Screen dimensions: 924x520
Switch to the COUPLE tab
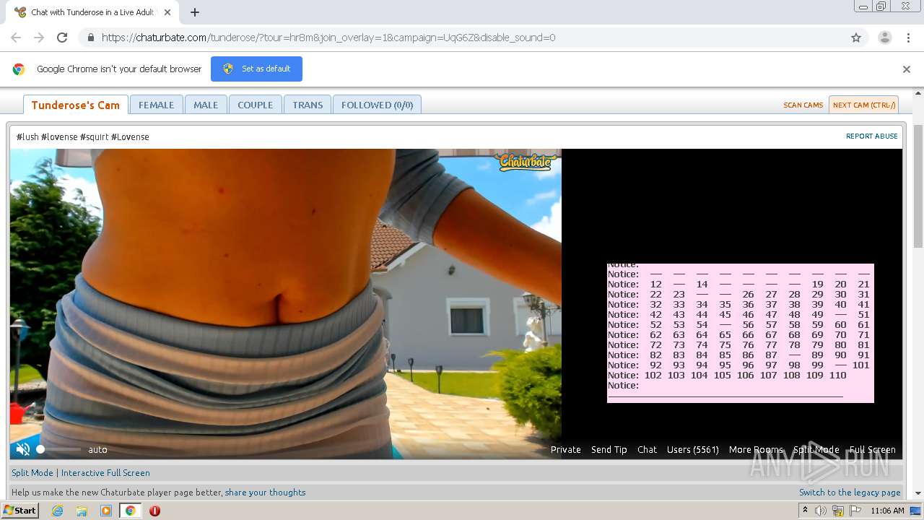[x=255, y=105]
